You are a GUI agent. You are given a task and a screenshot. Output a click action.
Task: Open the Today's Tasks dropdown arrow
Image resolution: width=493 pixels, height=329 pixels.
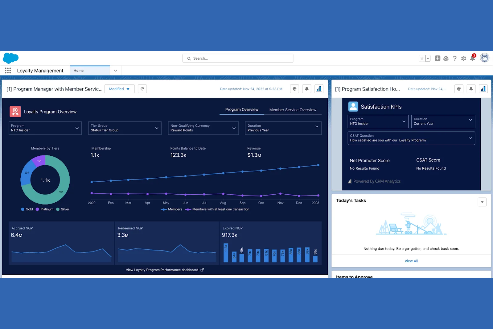tap(482, 202)
